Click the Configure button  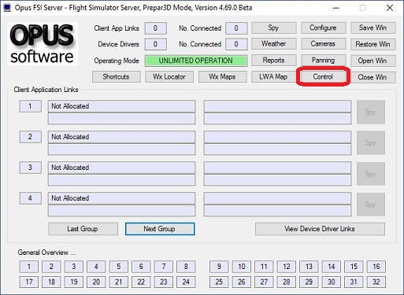pos(323,28)
